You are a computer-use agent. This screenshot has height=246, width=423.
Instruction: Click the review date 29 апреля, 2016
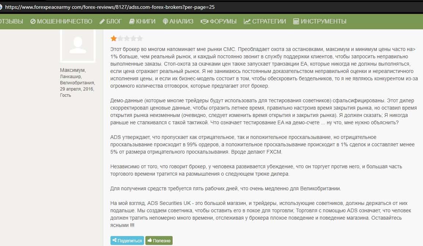click(77, 89)
